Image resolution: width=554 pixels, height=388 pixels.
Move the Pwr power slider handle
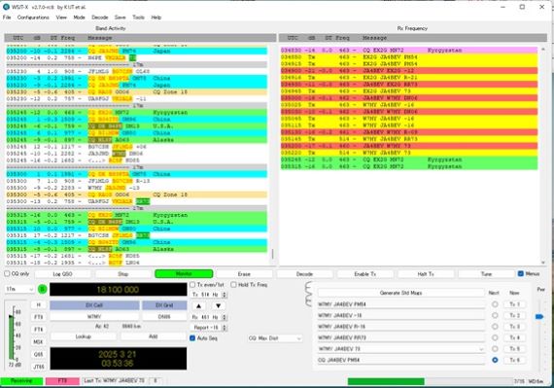pyautogui.click(x=539, y=317)
